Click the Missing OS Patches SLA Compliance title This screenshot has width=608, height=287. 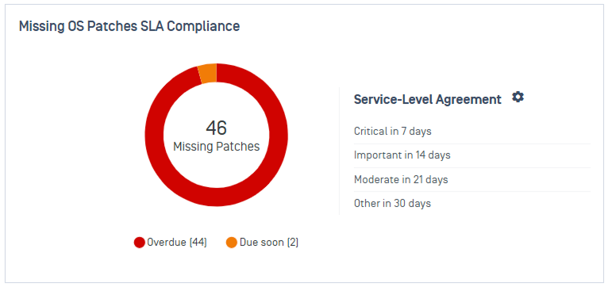point(129,26)
